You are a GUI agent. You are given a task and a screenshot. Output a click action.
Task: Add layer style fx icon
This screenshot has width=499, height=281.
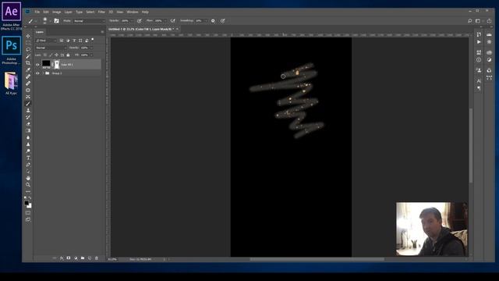pos(62,258)
